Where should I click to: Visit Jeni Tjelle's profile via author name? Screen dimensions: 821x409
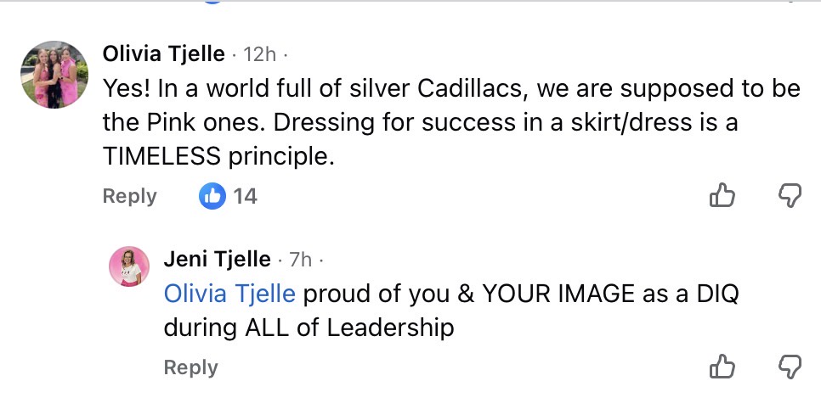click(x=217, y=259)
